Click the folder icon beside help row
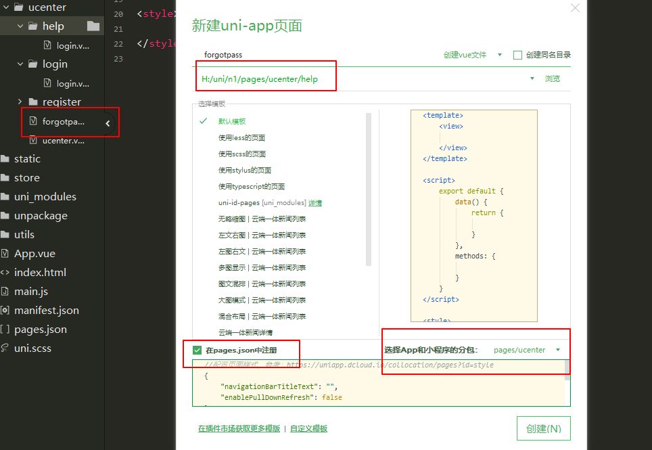The width and height of the screenshot is (652, 450). click(x=93, y=26)
